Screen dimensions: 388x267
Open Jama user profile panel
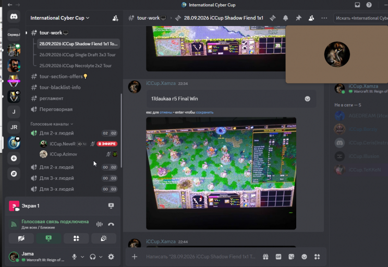point(38,257)
